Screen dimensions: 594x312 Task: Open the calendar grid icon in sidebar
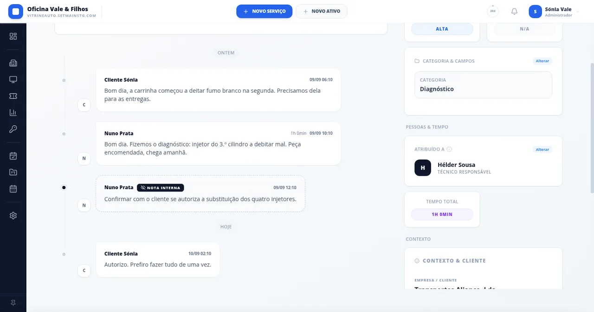[x=13, y=189]
